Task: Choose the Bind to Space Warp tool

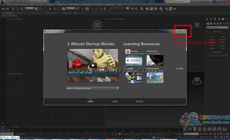Action: (22, 9)
